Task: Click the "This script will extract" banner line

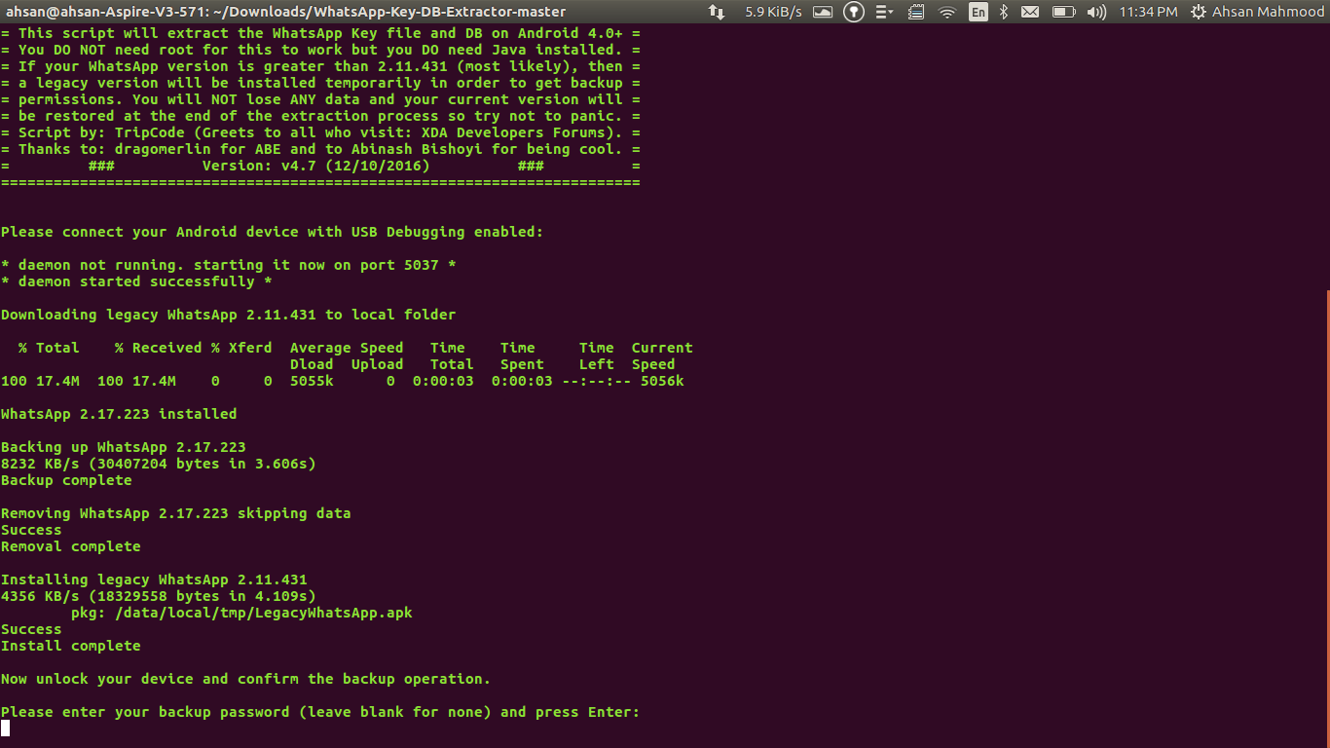Action: (x=320, y=33)
